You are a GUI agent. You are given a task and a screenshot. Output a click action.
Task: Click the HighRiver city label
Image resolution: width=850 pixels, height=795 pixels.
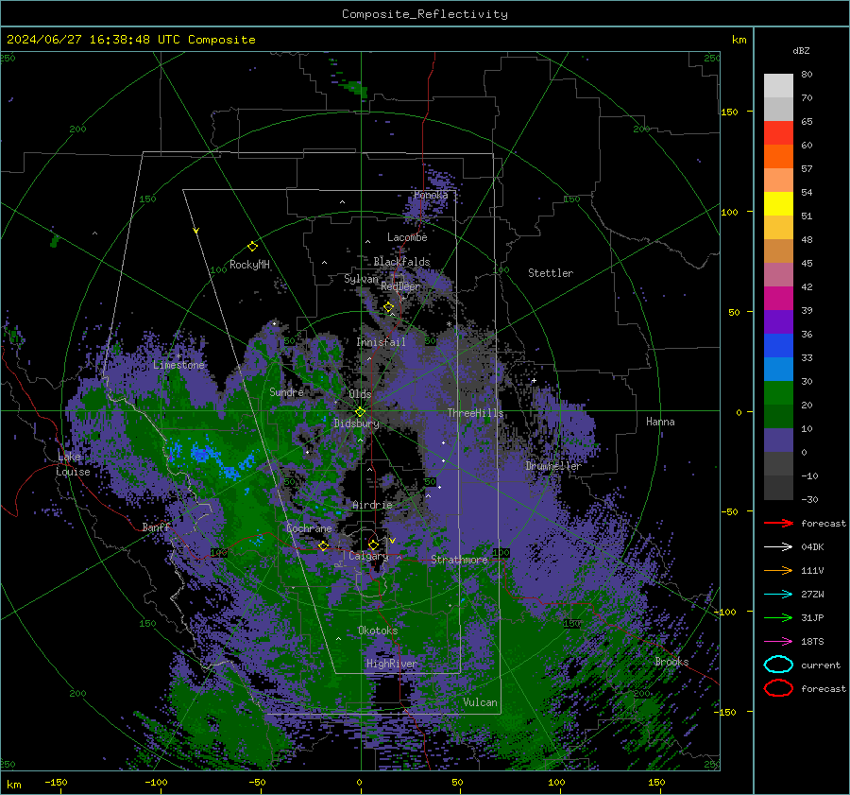click(392, 664)
